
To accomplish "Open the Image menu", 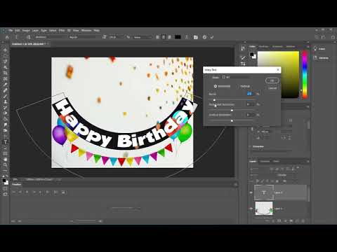I will [x=26, y=30].
